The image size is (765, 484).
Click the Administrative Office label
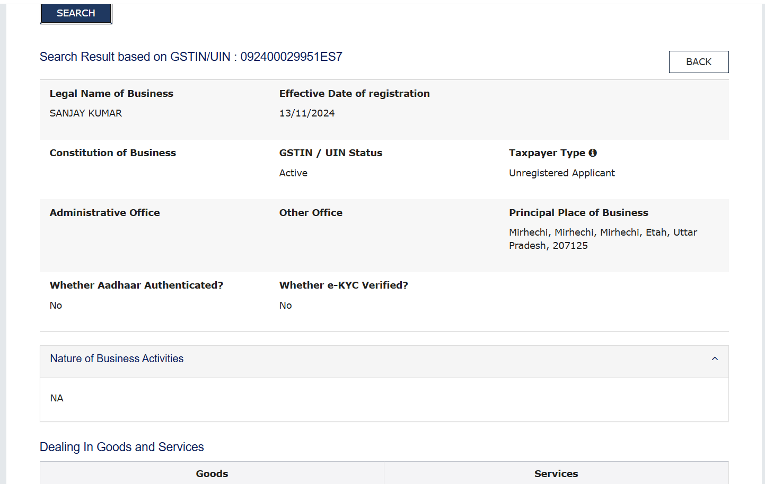click(x=104, y=213)
